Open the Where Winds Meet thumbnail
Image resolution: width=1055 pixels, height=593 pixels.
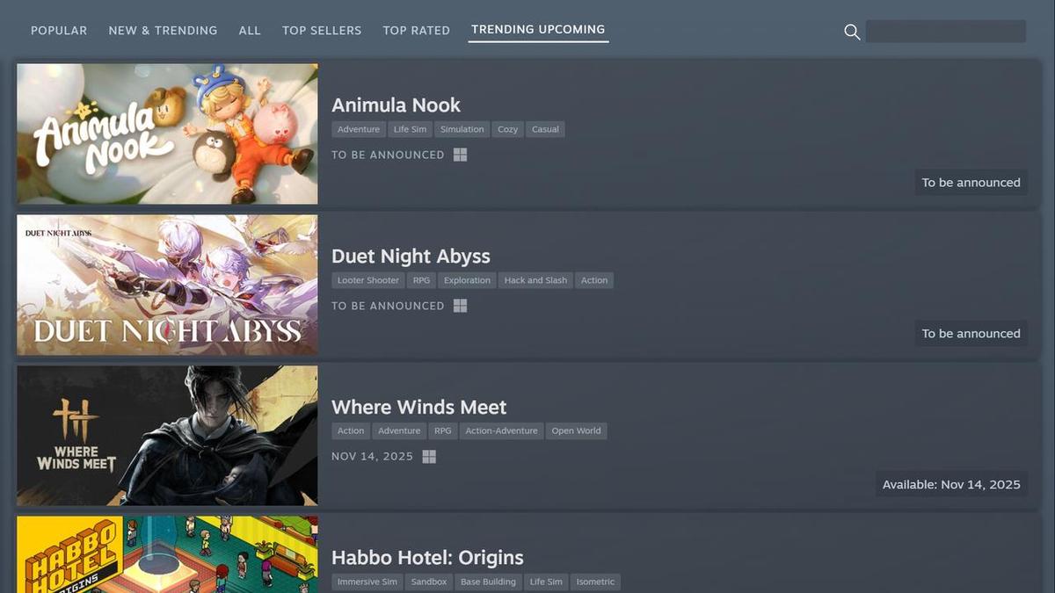pos(167,436)
